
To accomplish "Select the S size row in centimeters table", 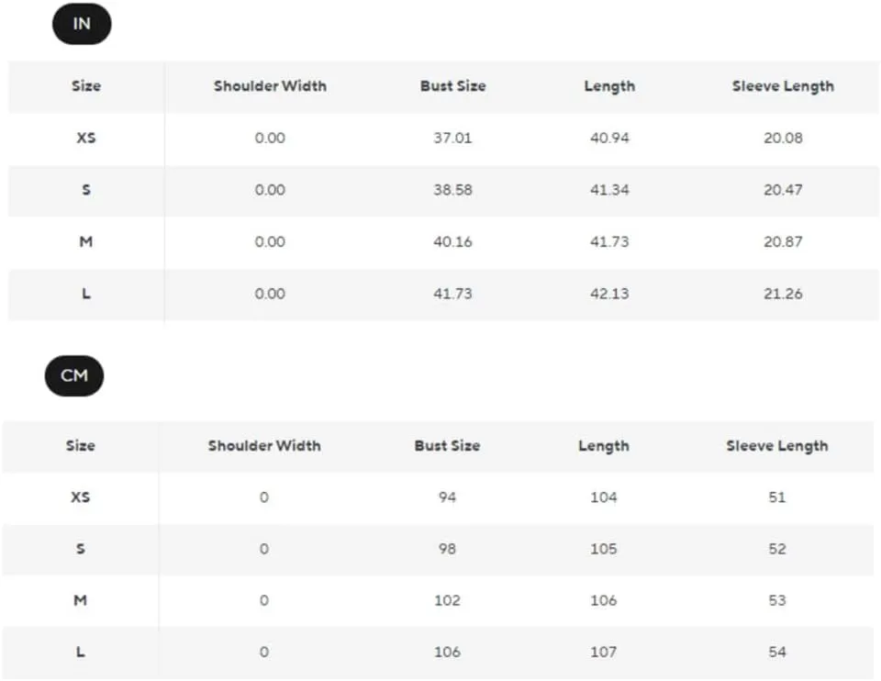I will 438,549.
